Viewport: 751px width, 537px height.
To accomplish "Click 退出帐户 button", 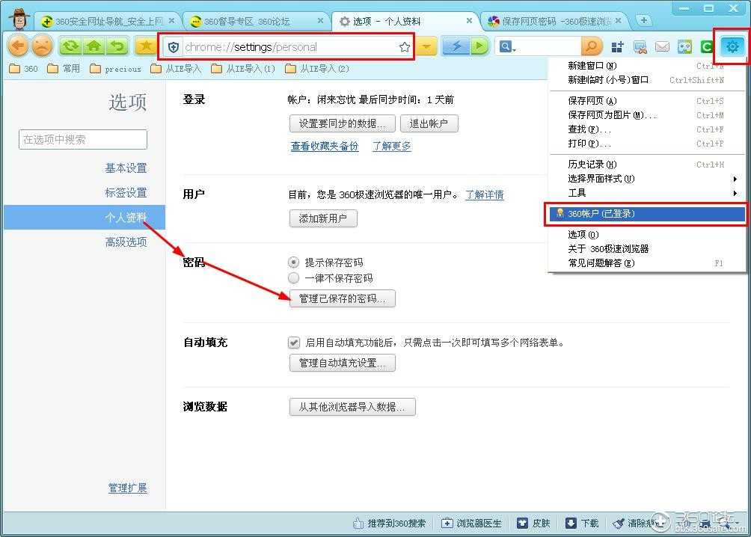I will tap(429, 123).
